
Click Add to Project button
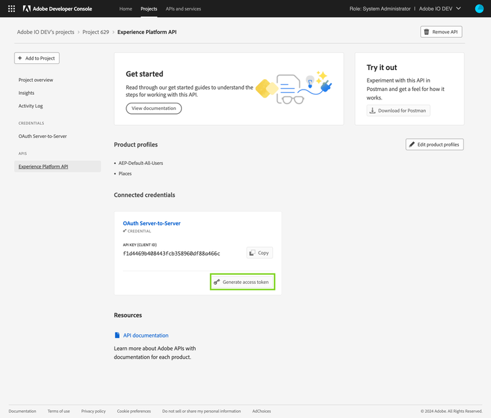(37, 58)
